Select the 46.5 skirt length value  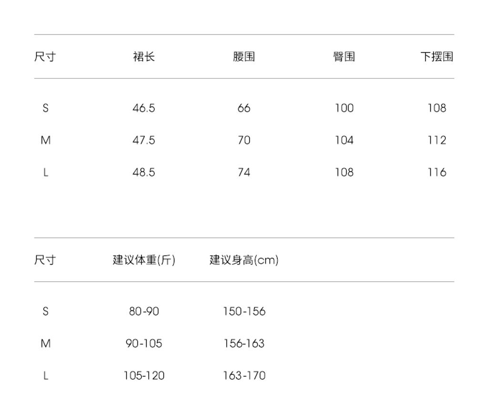(x=144, y=108)
